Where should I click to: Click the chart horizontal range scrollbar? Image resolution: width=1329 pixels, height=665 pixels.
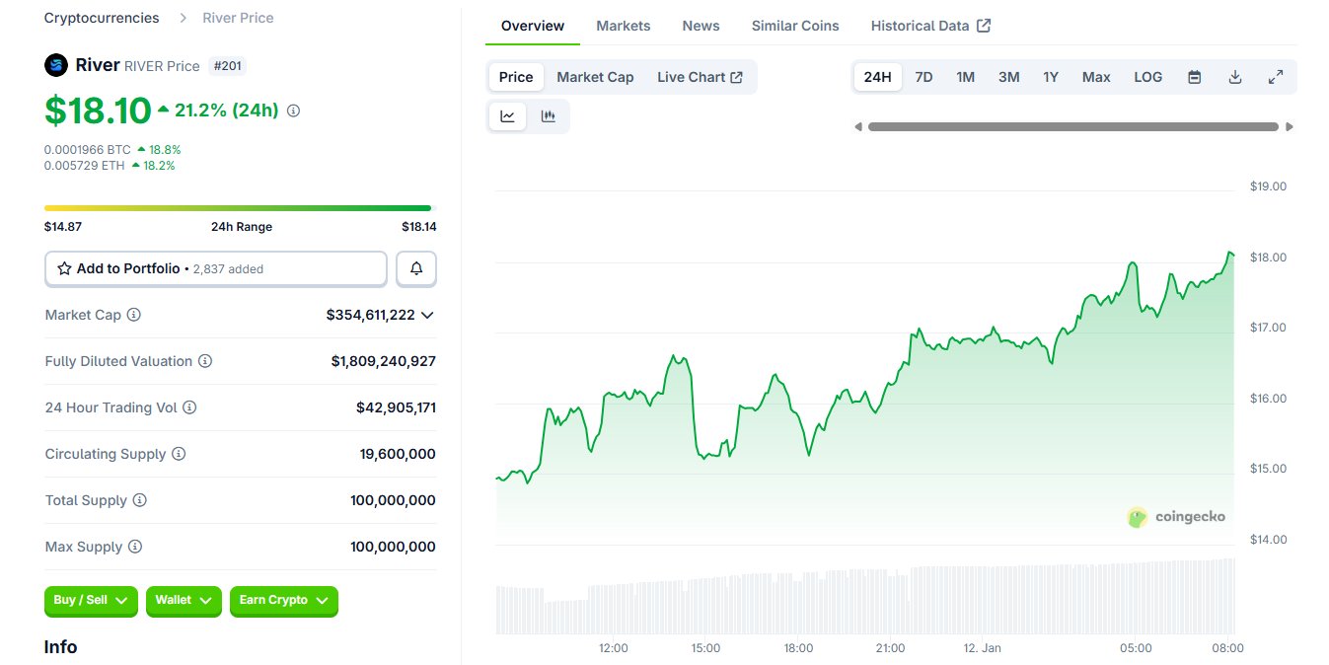[1072, 126]
